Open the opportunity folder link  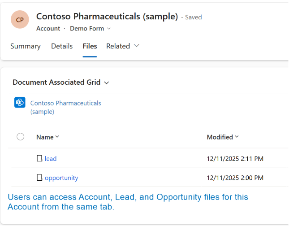point(61,178)
